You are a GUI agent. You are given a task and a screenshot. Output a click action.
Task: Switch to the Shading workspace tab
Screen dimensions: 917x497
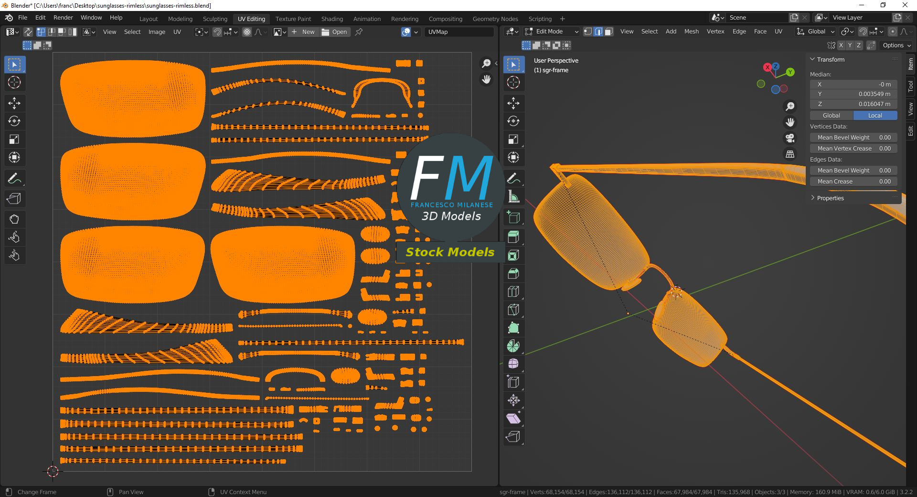coord(332,19)
